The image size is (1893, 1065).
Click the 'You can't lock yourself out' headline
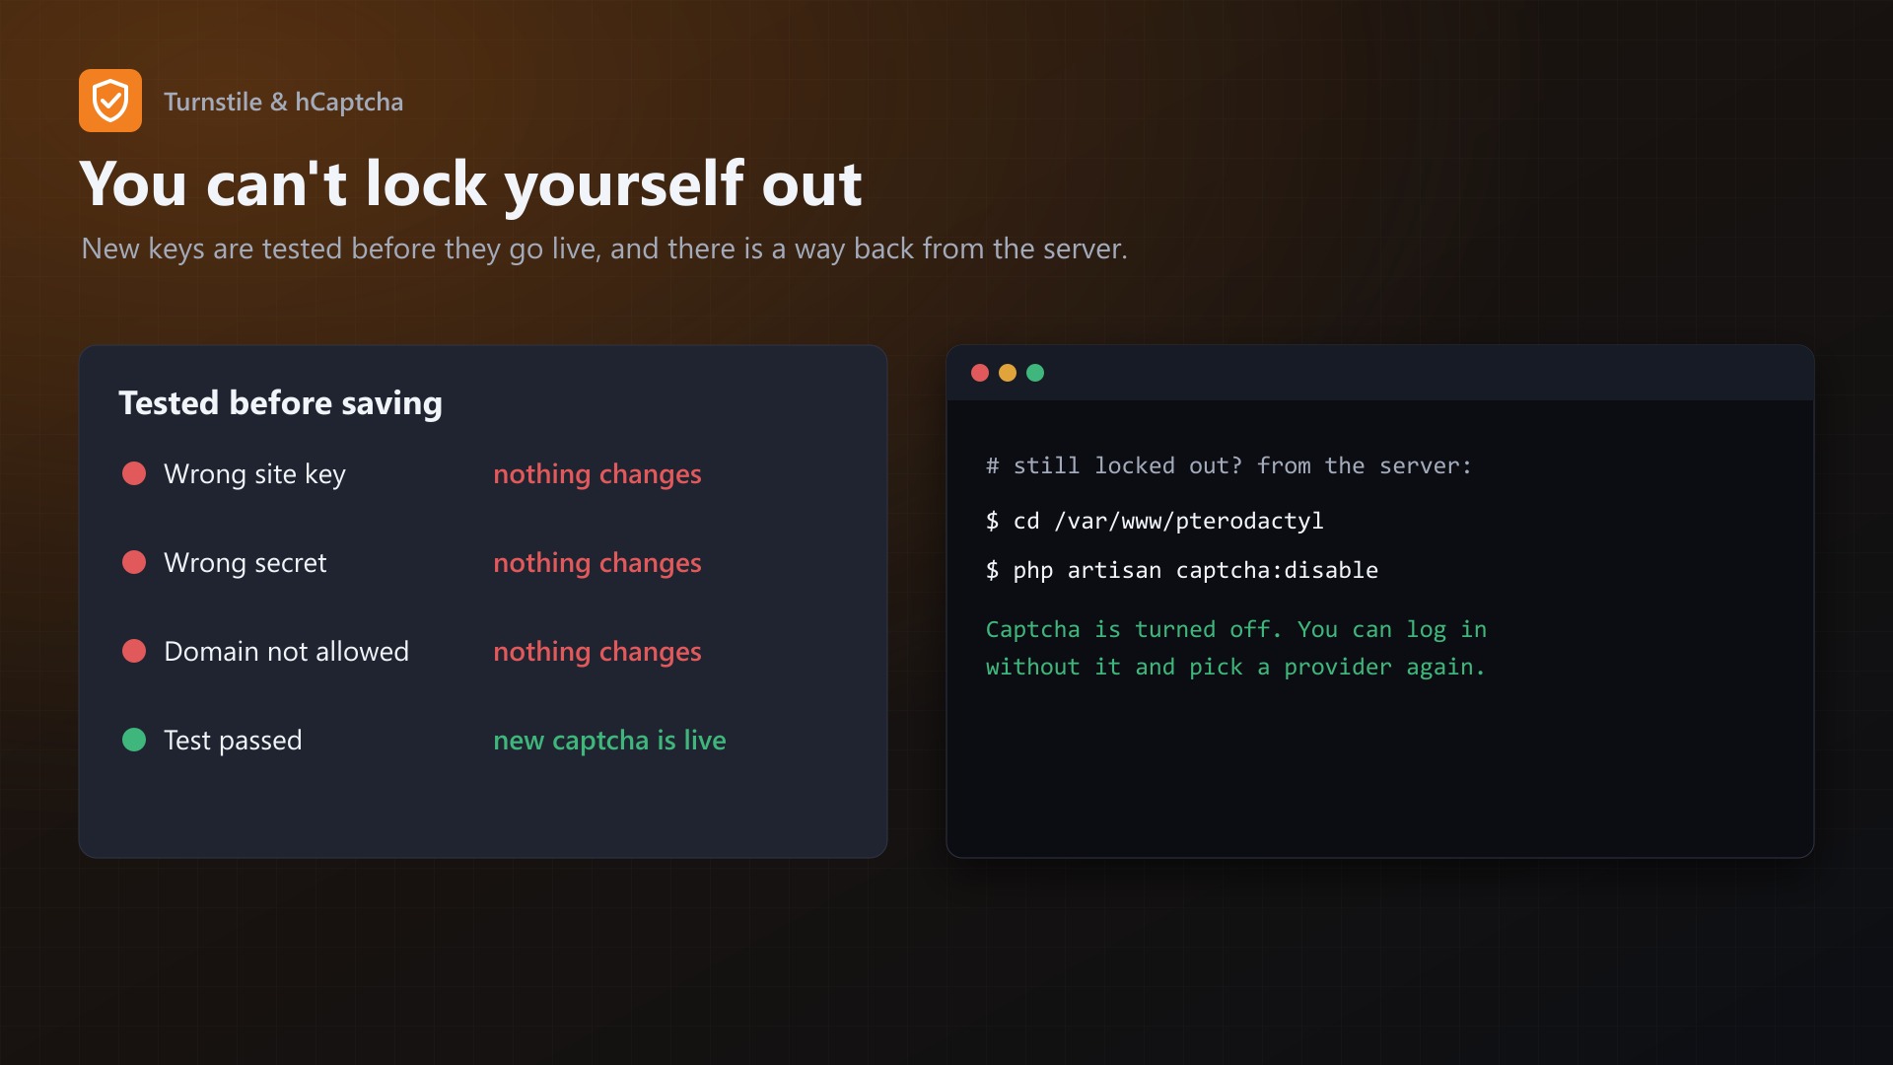[x=471, y=183]
